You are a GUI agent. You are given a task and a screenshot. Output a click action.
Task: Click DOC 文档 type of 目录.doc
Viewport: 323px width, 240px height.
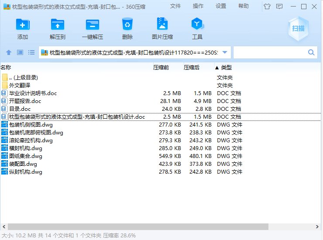pyautogui.click(x=229, y=109)
